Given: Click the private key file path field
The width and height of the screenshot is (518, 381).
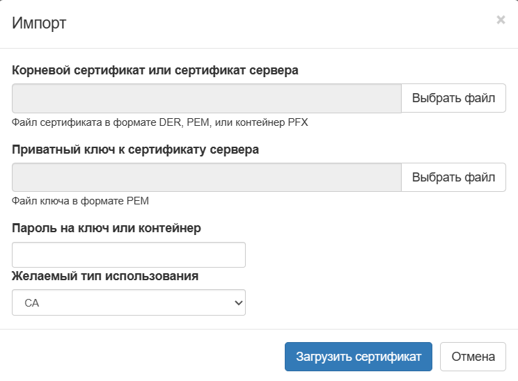Looking at the screenshot, I should 207,177.
